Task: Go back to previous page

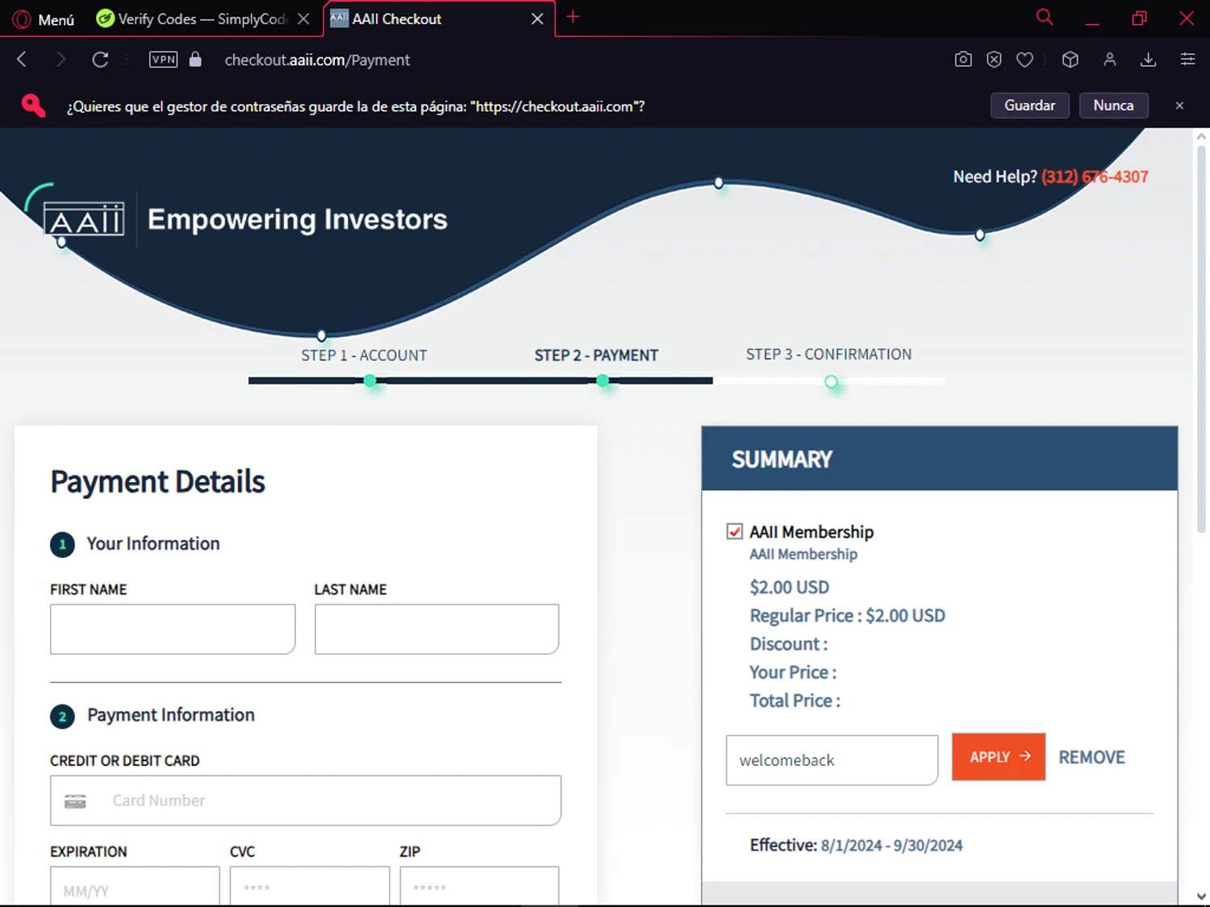Action: click(22, 59)
